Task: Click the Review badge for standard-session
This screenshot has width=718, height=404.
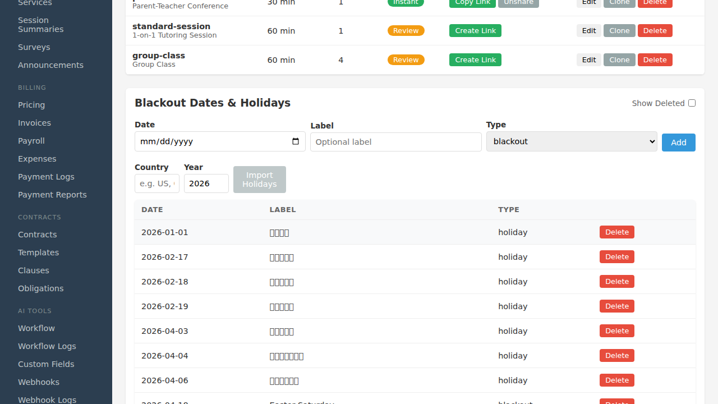Action: click(406, 31)
